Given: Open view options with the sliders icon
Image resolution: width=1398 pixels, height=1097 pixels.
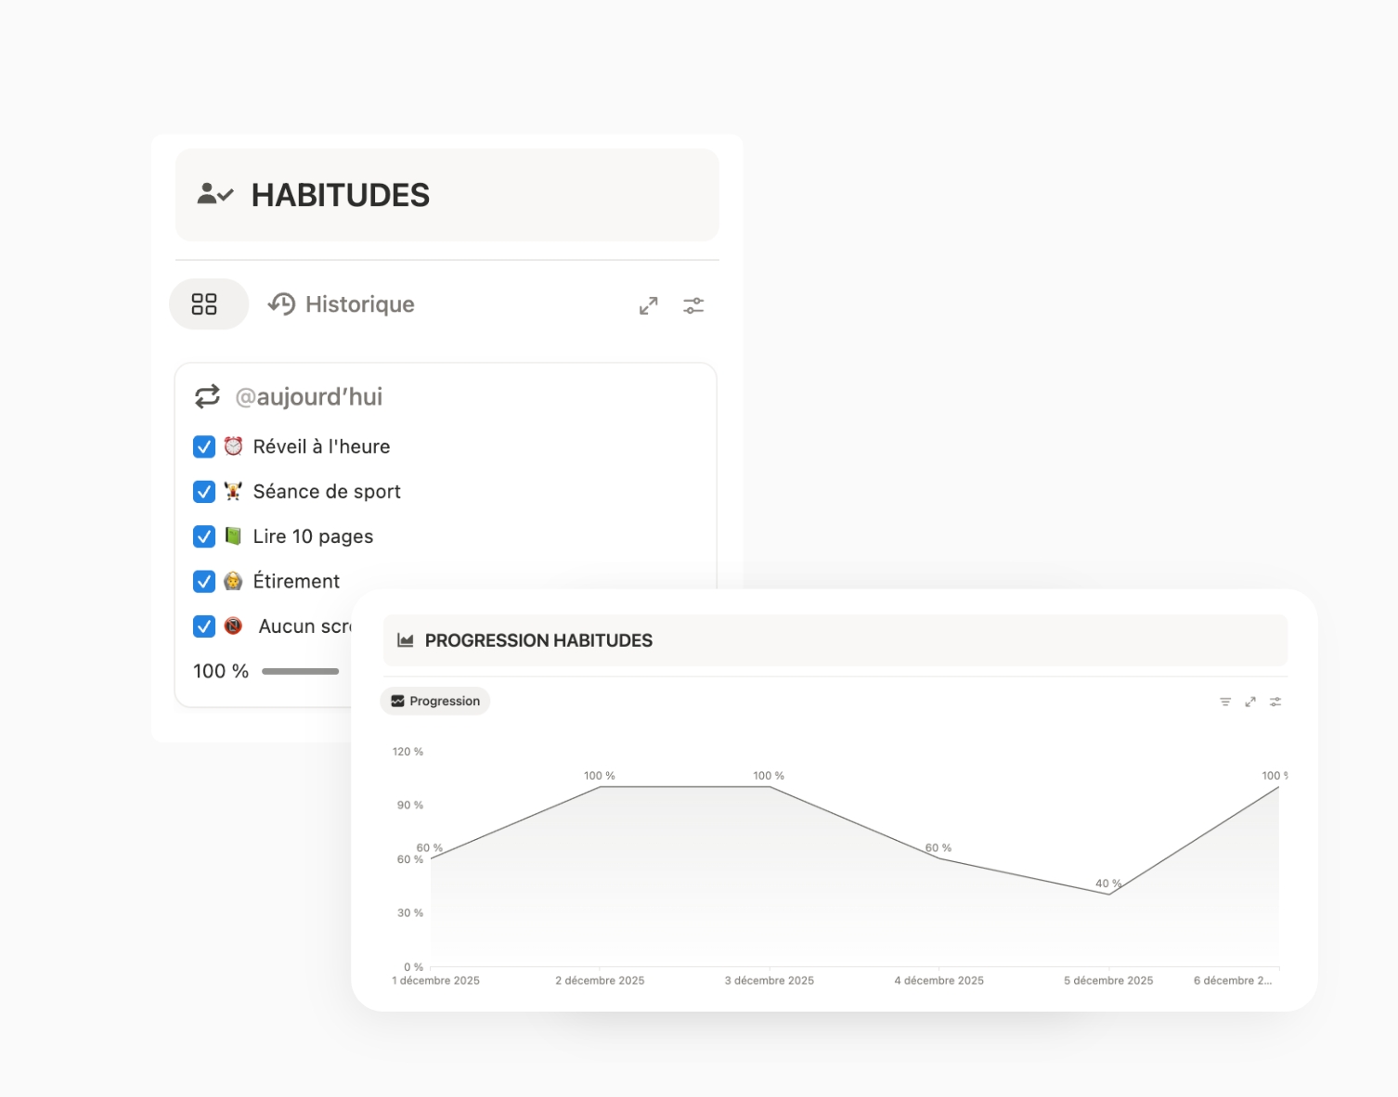Looking at the screenshot, I should point(693,305).
